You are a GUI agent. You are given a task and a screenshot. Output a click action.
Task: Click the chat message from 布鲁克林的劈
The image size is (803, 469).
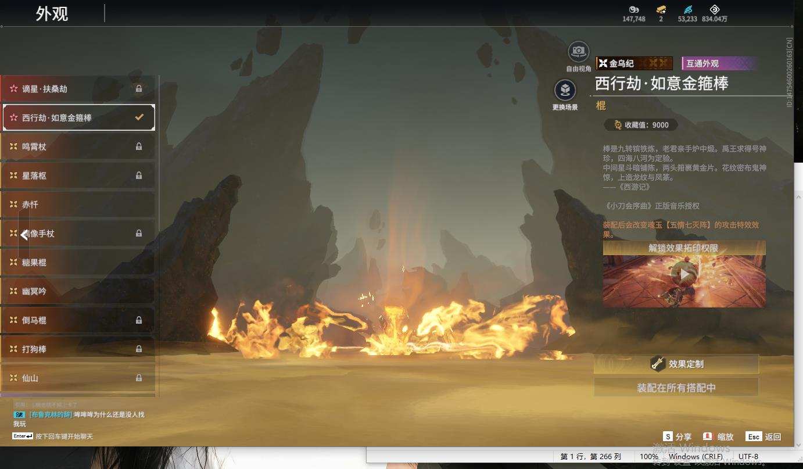79,419
